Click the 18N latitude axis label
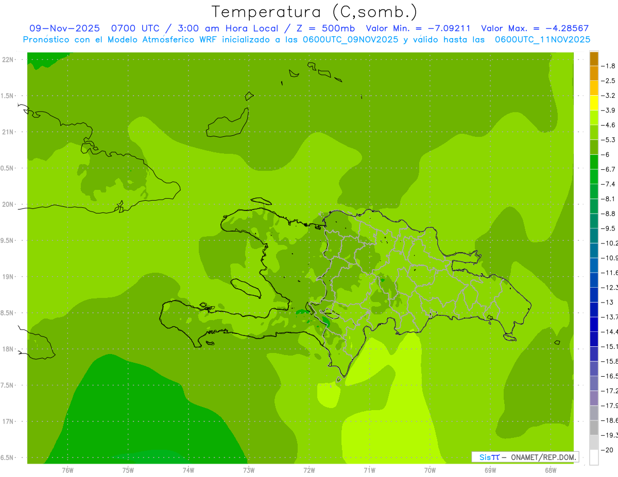The height and width of the screenshot is (477, 618). pos(7,349)
